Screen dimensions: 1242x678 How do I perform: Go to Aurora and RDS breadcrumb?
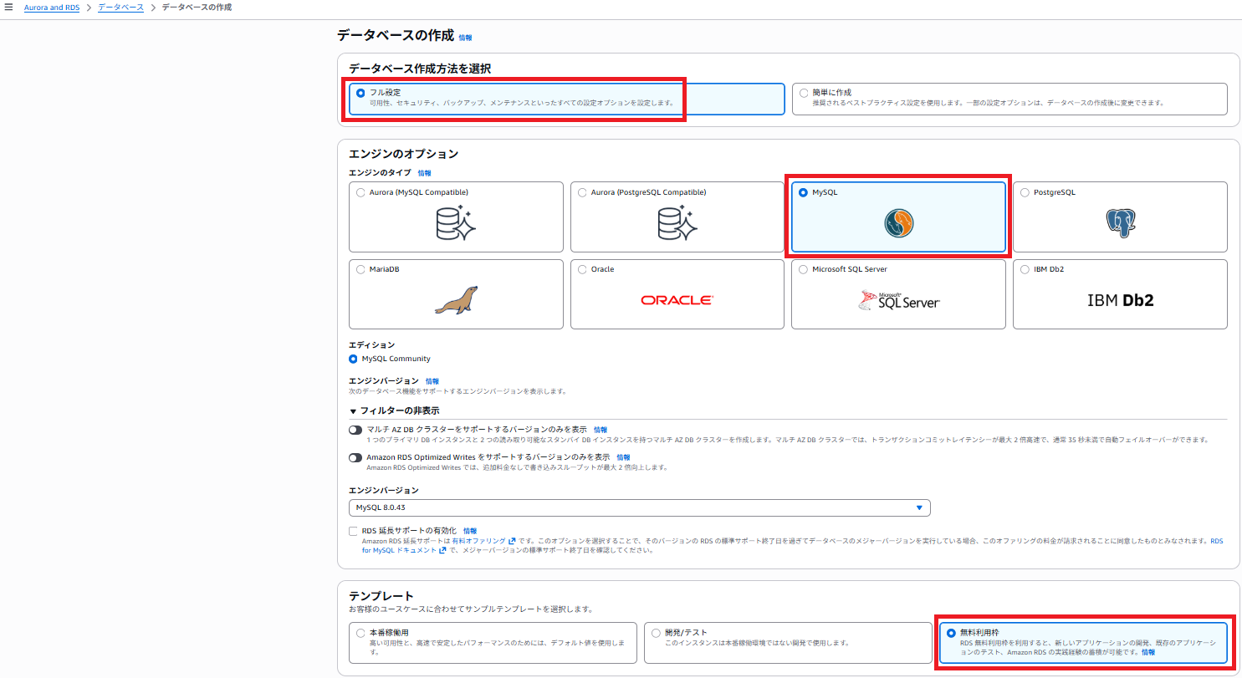click(x=52, y=8)
